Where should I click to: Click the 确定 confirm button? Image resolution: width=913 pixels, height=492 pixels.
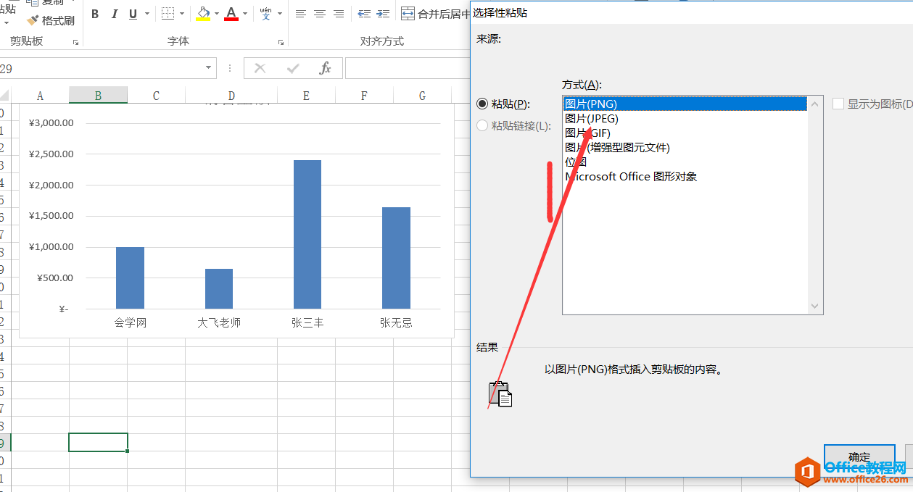859,456
